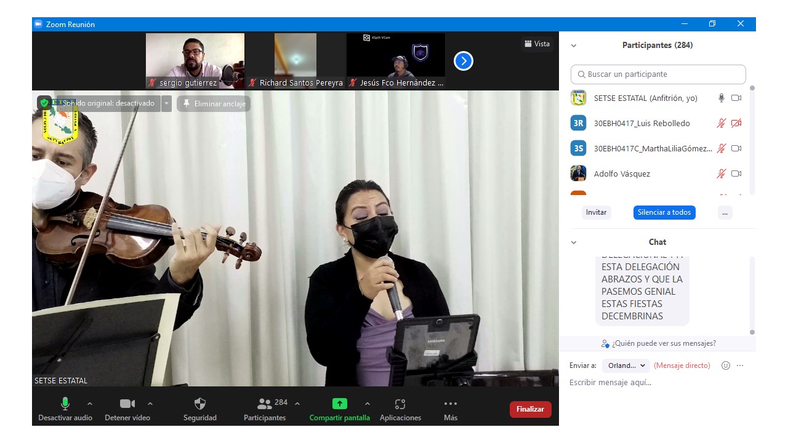Screen dimensions: 788x443
Task: Click camera icon for Adolfo Vásquez
Action: click(x=736, y=174)
